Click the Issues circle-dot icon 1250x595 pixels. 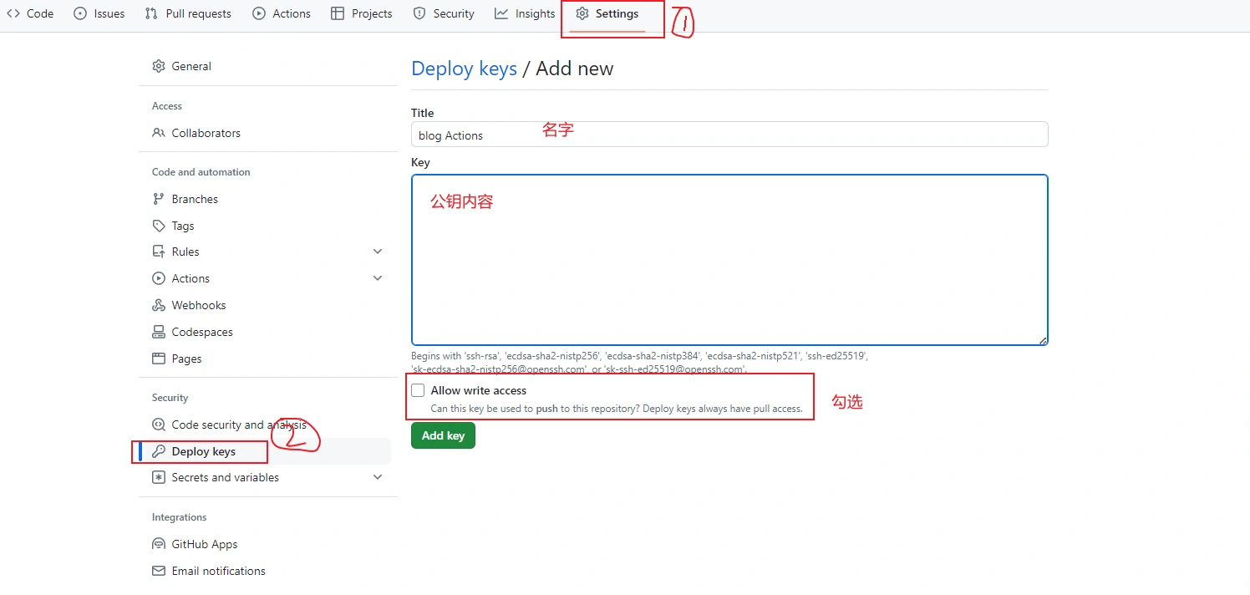(x=80, y=13)
